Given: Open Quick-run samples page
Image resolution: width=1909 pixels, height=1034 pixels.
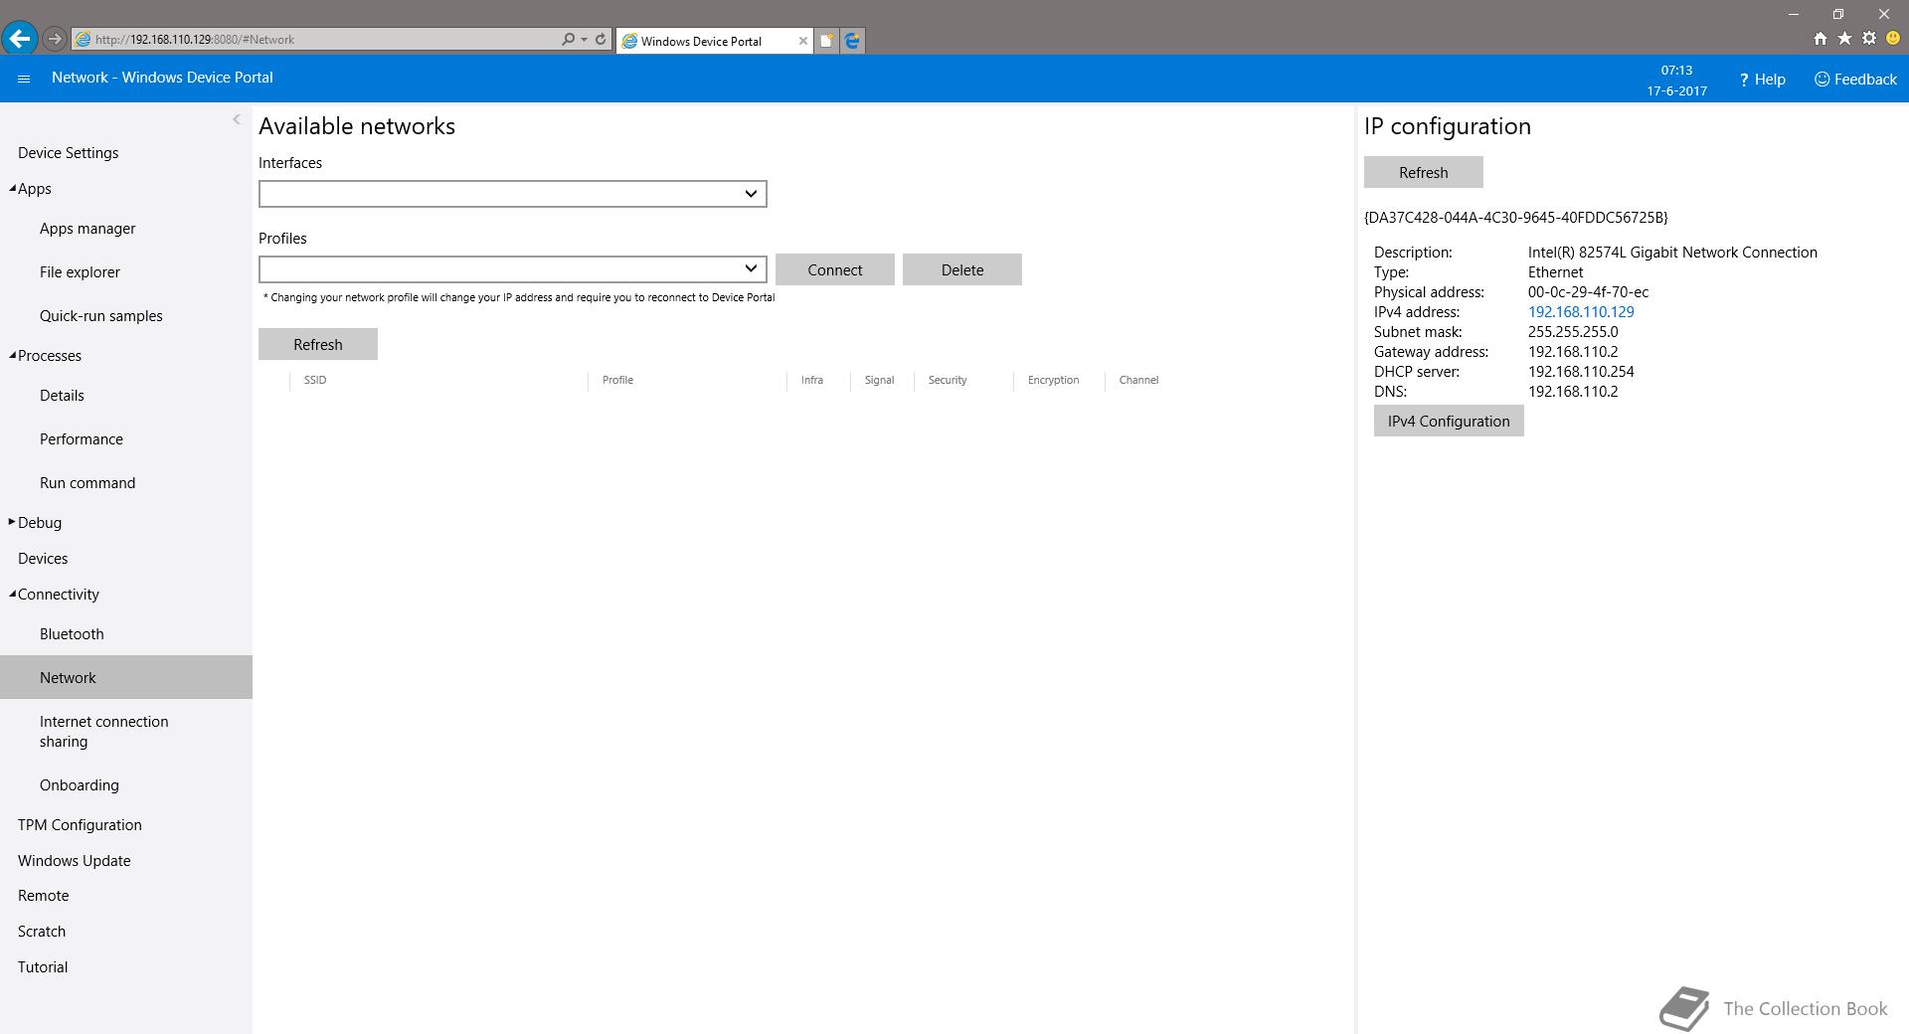Looking at the screenshot, I should click(x=101, y=316).
